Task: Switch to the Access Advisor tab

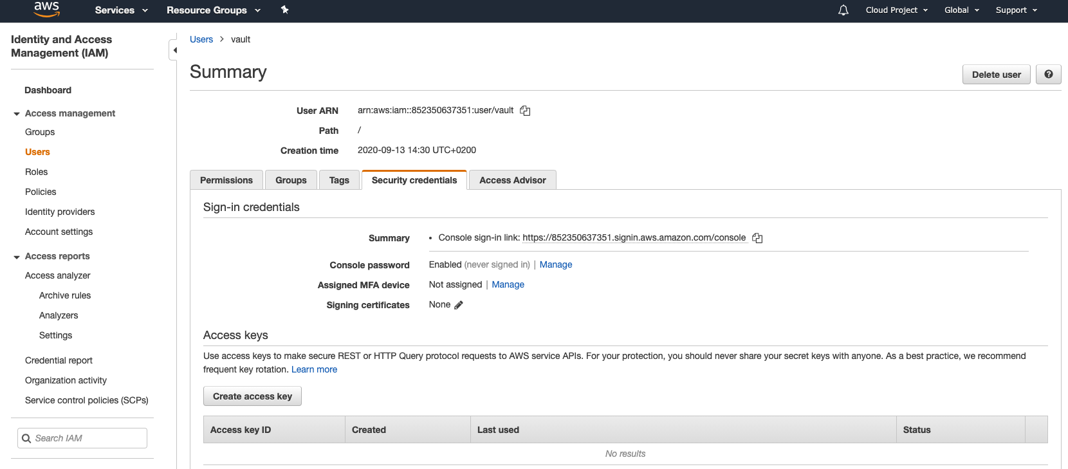Action: (x=512, y=180)
